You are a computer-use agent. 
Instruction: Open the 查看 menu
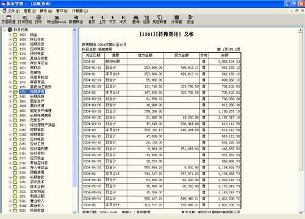[30, 11]
